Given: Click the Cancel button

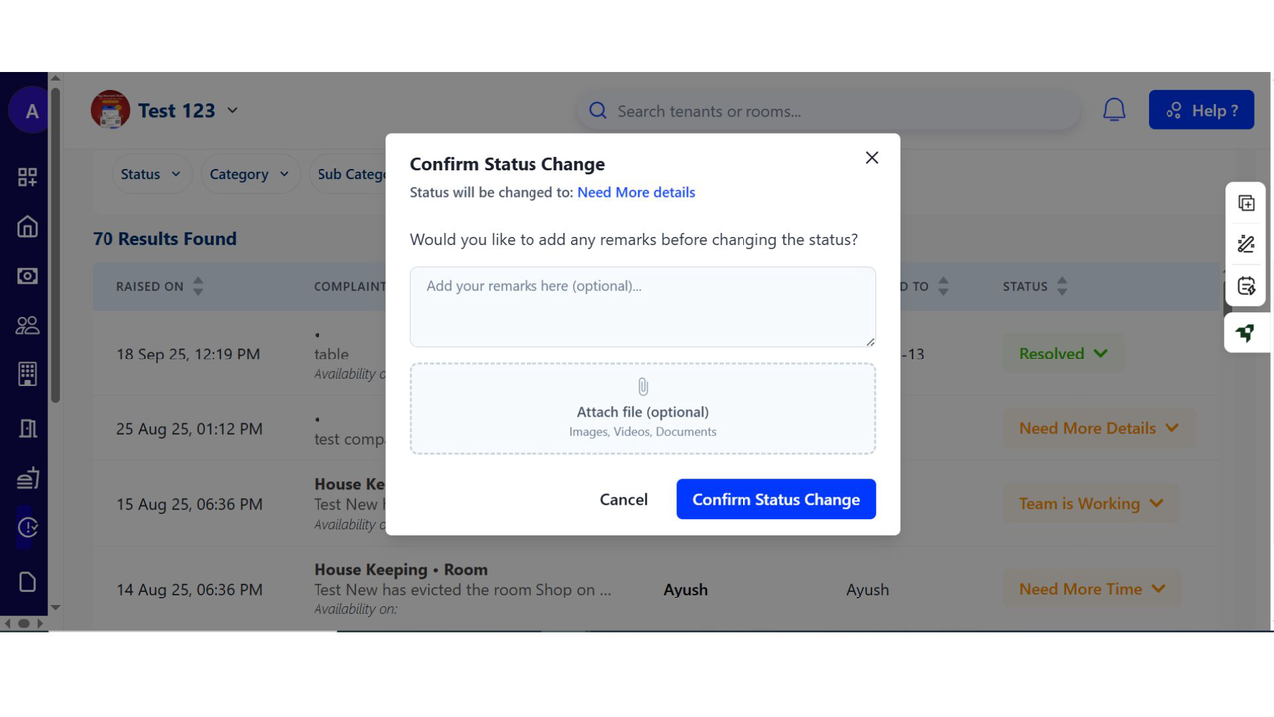Looking at the screenshot, I should [x=624, y=499].
